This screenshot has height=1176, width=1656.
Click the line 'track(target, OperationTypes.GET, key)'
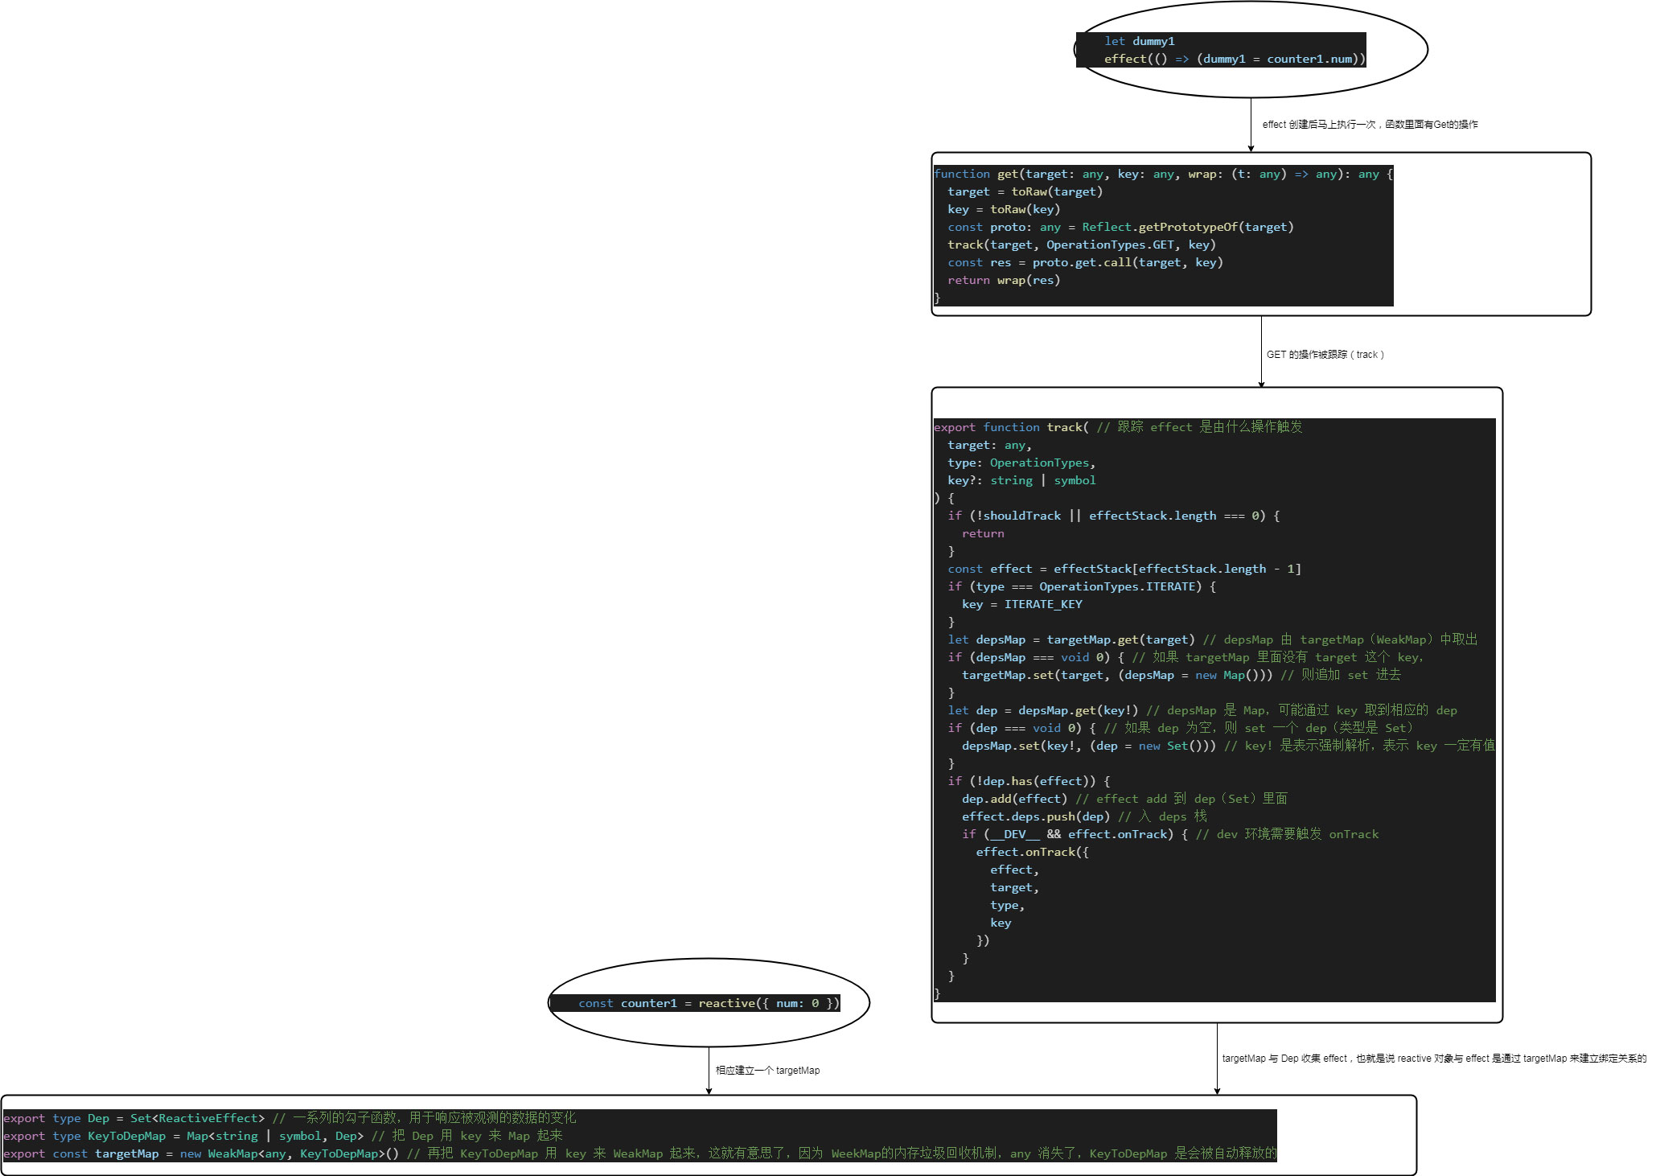click(x=1081, y=245)
